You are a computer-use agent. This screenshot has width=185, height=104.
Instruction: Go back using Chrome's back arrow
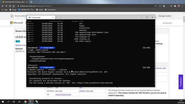[3, 6]
